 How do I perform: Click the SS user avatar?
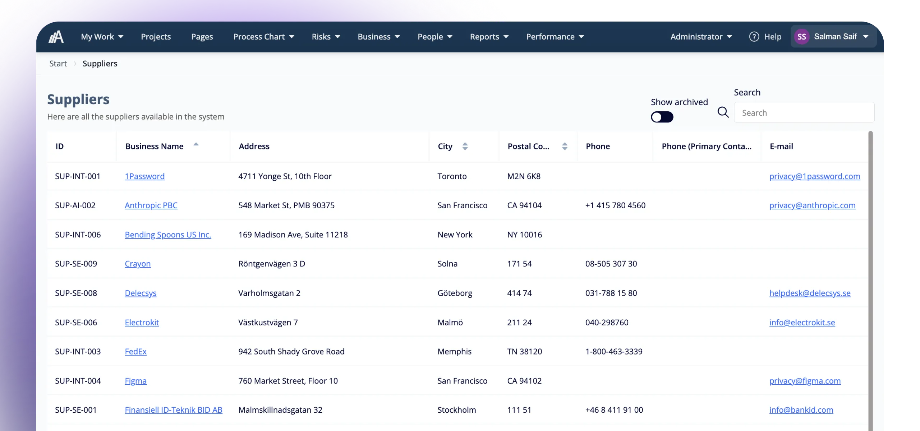[802, 37]
